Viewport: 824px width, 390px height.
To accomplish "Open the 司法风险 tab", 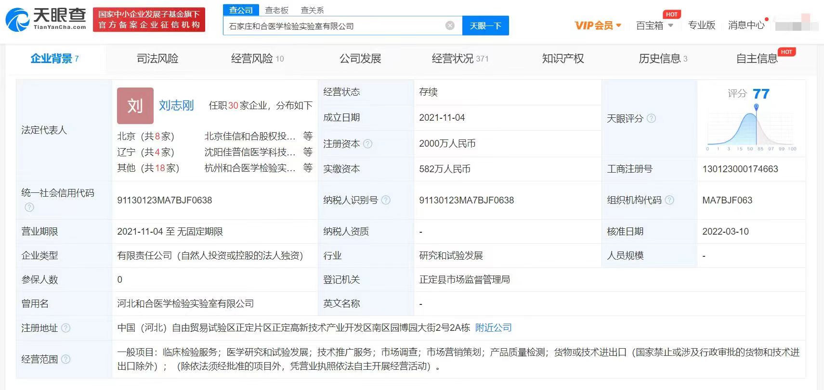I will (x=157, y=59).
